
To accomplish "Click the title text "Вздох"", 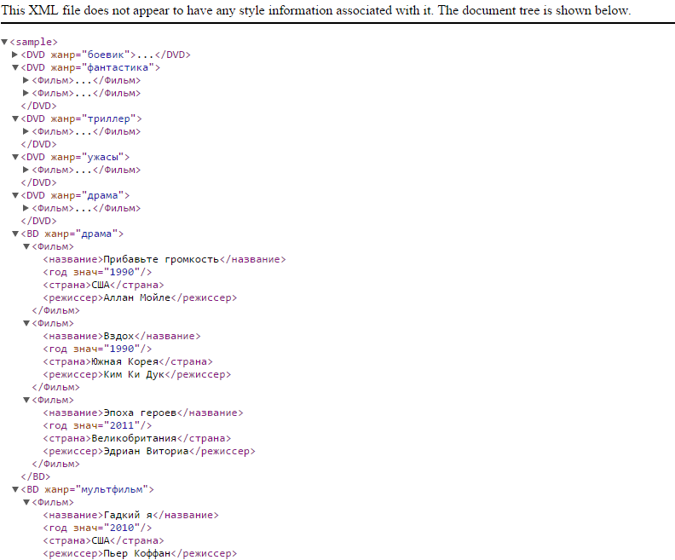I will [118, 336].
